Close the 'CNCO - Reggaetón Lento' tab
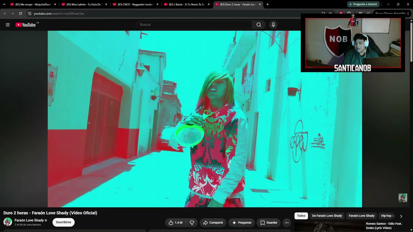Image resolution: width=413 pixels, height=232 pixels. pos(157,5)
